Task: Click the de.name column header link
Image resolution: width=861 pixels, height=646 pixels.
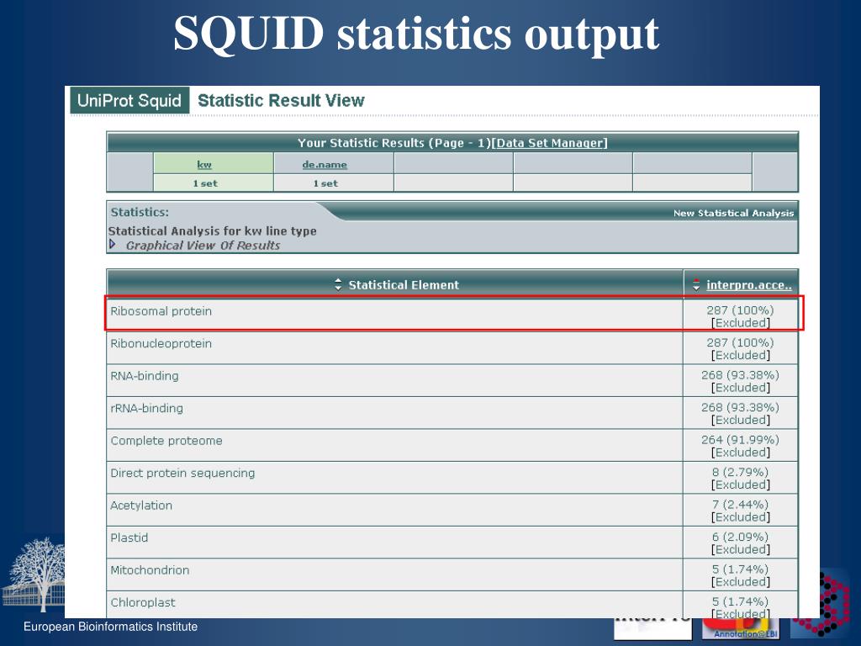Action: point(325,164)
